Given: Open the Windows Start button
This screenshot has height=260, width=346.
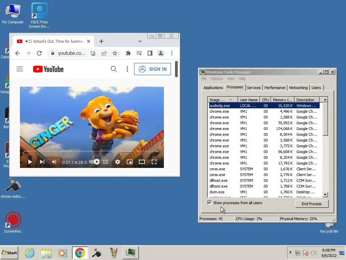Looking at the screenshot, I should tap(9, 253).
